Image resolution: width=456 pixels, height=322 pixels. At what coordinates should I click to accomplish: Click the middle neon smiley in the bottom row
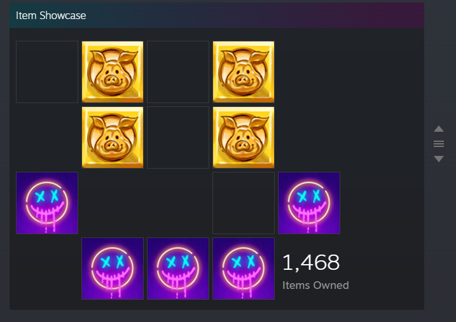pos(178,268)
